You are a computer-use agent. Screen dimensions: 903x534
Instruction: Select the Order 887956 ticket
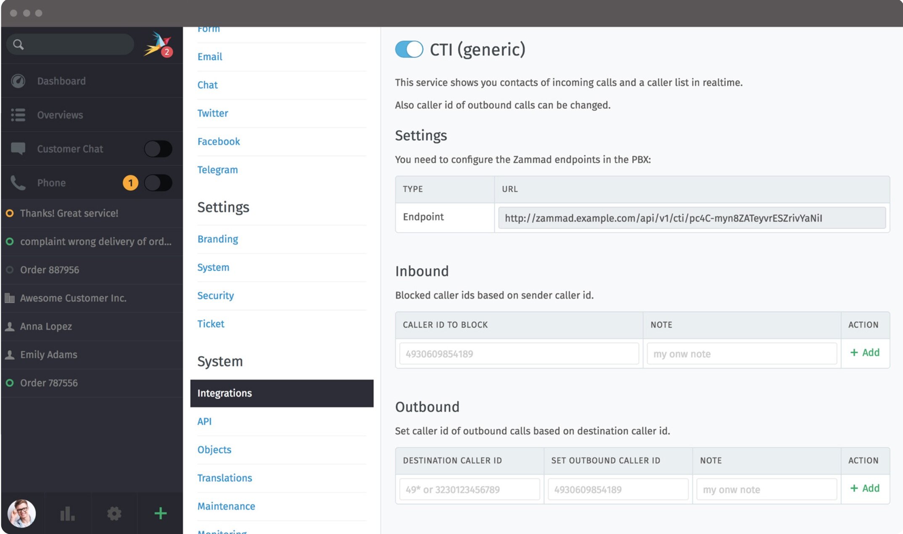coord(50,270)
